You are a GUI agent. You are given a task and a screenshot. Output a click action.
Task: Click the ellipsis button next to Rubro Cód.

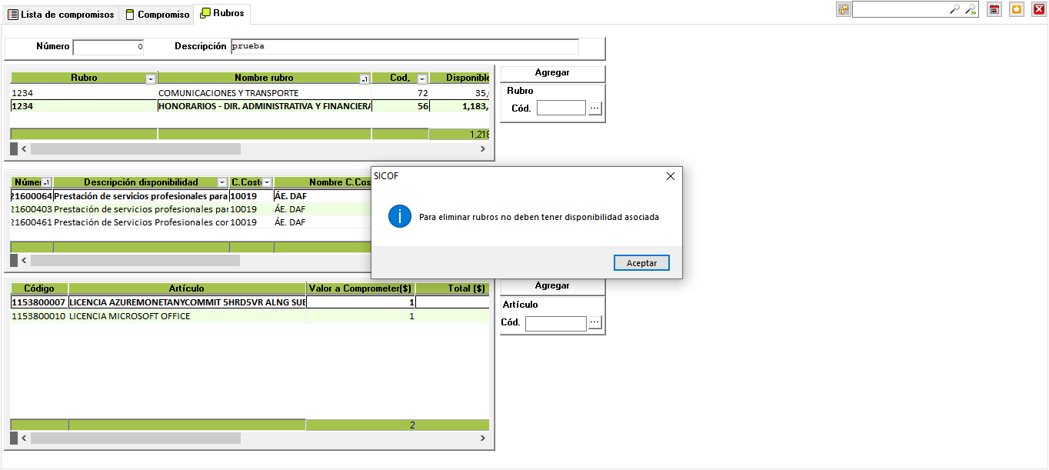[x=594, y=108]
